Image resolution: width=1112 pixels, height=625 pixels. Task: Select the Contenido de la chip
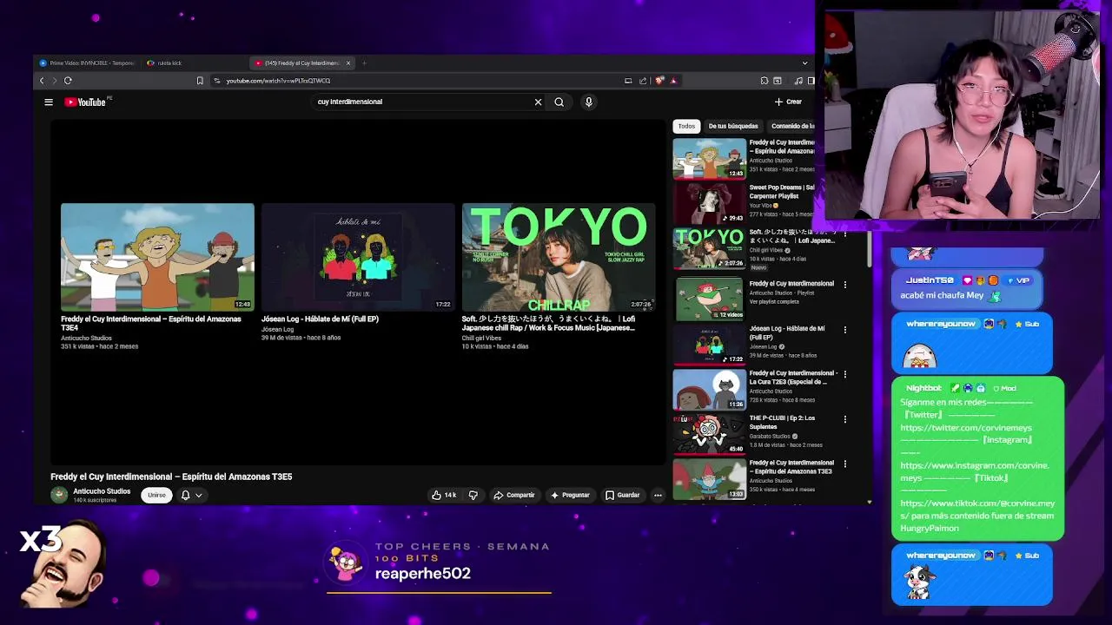pos(791,126)
